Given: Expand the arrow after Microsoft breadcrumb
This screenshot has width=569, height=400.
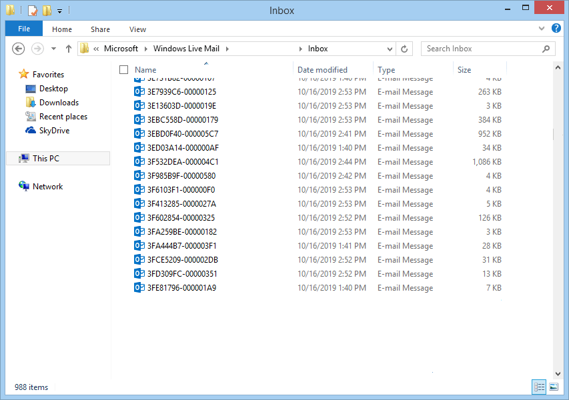Looking at the screenshot, I should [146, 49].
